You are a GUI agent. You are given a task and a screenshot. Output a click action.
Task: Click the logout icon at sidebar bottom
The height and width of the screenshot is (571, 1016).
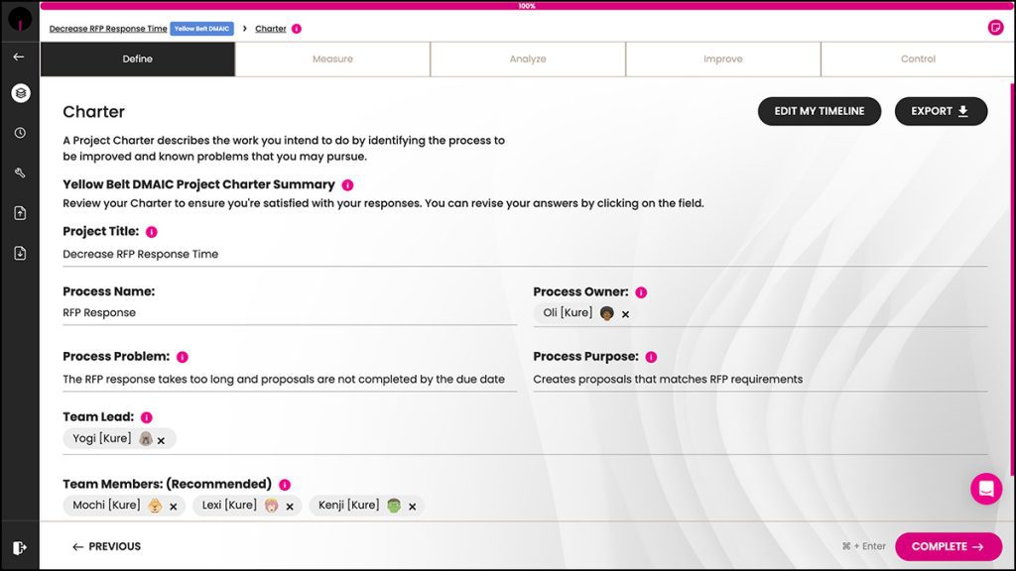coord(20,547)
